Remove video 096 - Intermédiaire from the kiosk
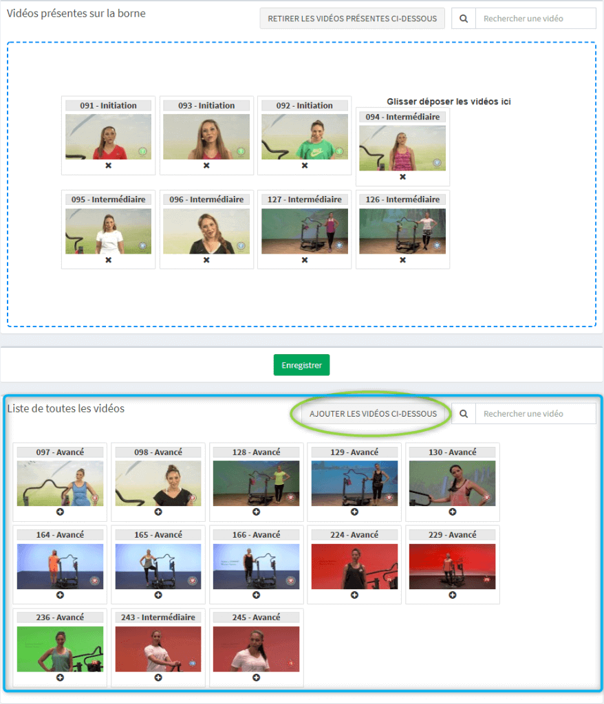The width and height of the screenshot is (604, 704). pos(206,260)
